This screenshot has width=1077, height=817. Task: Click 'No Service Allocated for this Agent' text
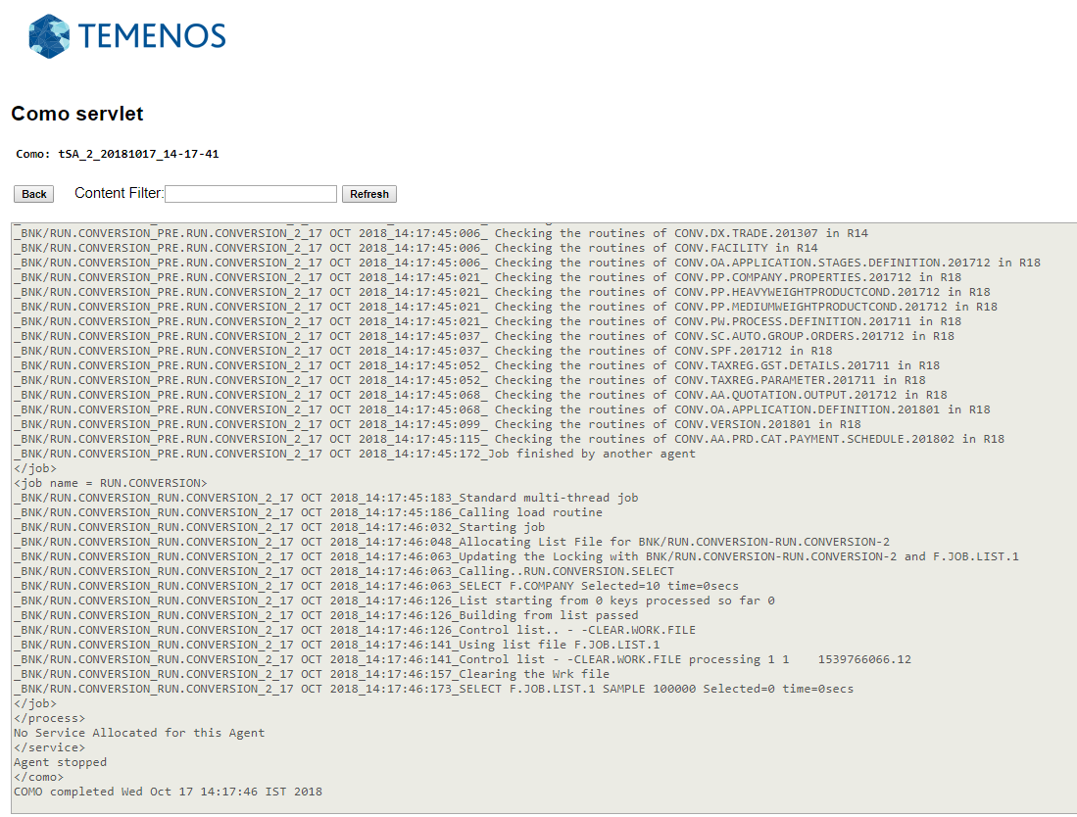point(139,733)
